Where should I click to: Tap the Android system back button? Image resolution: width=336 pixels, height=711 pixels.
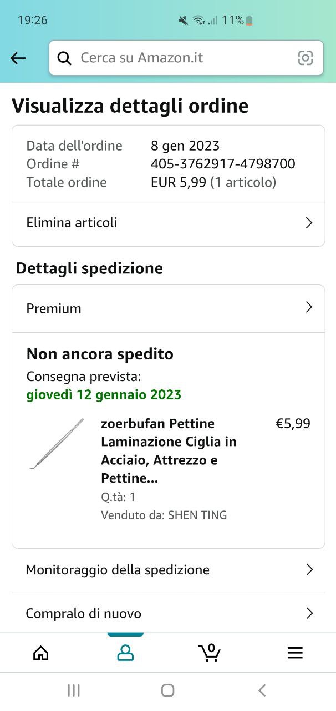tap(262, 690)
